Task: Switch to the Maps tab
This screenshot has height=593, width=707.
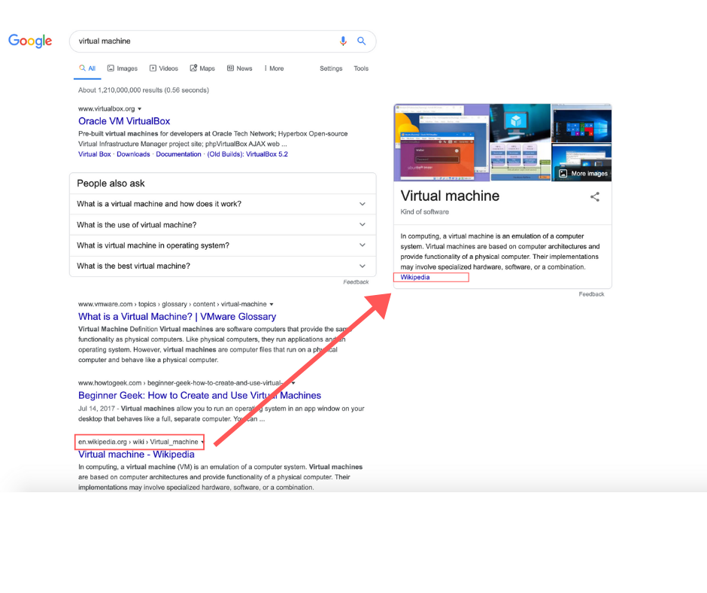Action: (202, 68)
